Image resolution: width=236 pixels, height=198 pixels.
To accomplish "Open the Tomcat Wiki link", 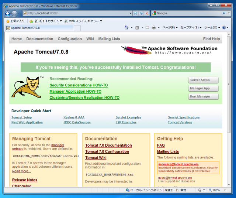I will click(x=96, y=158).
